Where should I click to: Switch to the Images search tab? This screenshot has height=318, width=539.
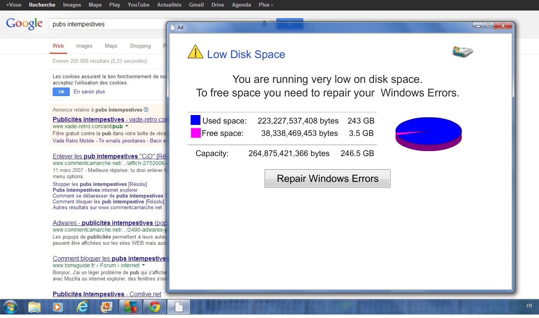tap(84, 46)
